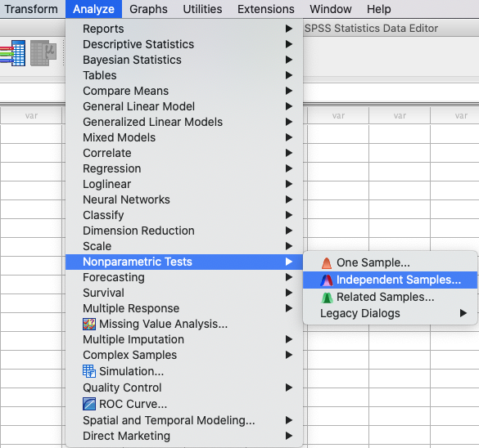Image resolution: width=479 pixels, height=448 pixels.
Task: Expand Descriptive Statistics submenu
Action: pos(184,44)
